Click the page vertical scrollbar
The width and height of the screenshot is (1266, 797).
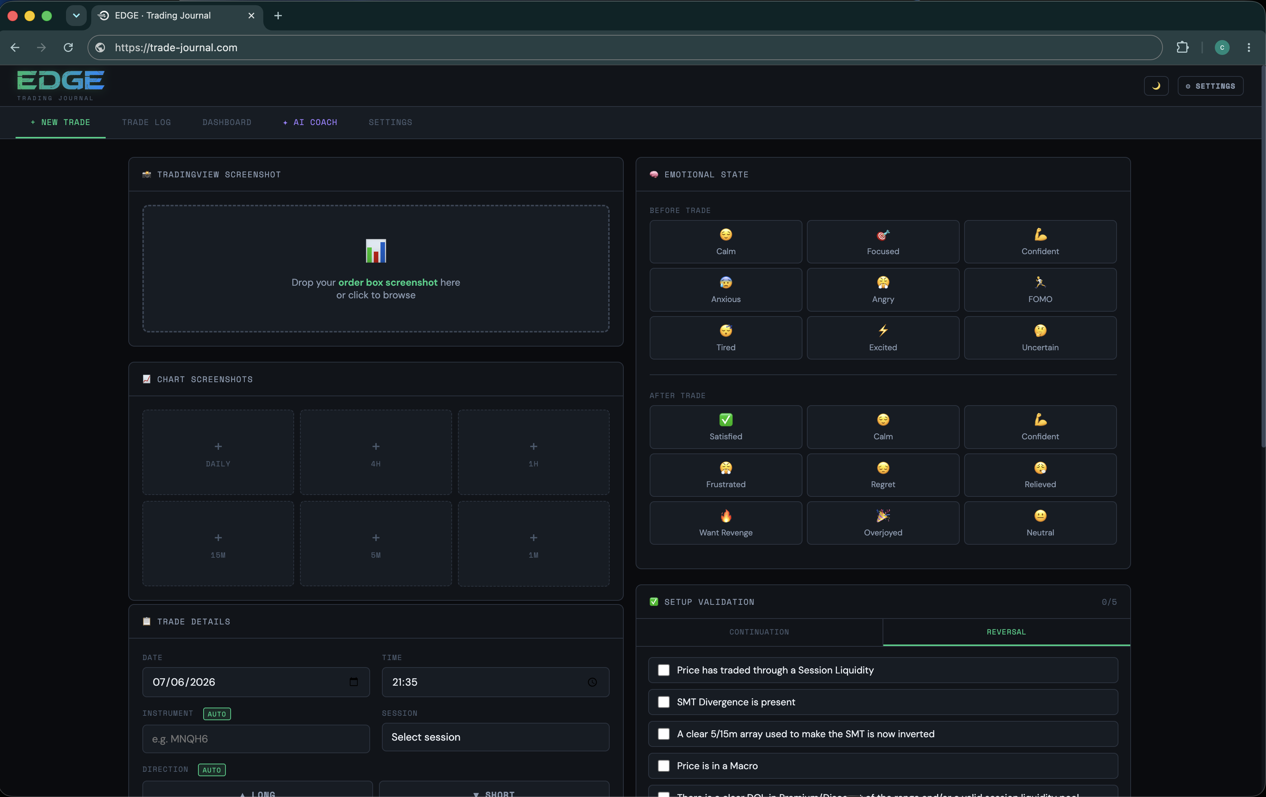(1263, 256)
